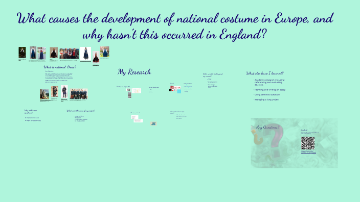Open the dark portrait costume photo at the far left of the top row
Image resolution: width=360 pixels, height=202 pixels.
coord(22,53)
